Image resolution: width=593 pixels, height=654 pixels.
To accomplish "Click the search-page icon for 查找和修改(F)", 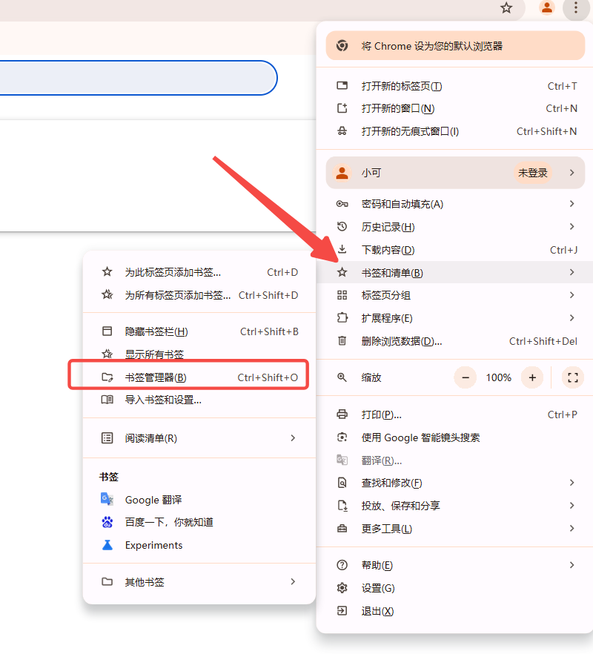I will tap(342, 483).
